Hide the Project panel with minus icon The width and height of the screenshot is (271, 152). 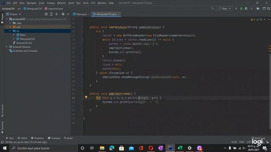[x=68, y=14]
